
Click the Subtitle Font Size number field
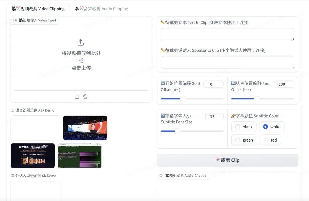[x=214, y=117]
